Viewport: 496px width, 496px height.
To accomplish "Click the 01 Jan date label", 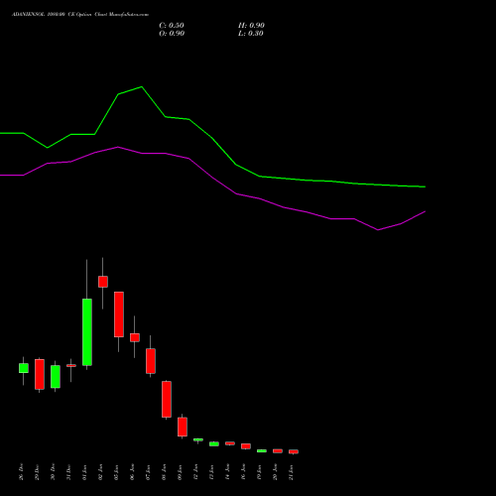I will (84, 472).
